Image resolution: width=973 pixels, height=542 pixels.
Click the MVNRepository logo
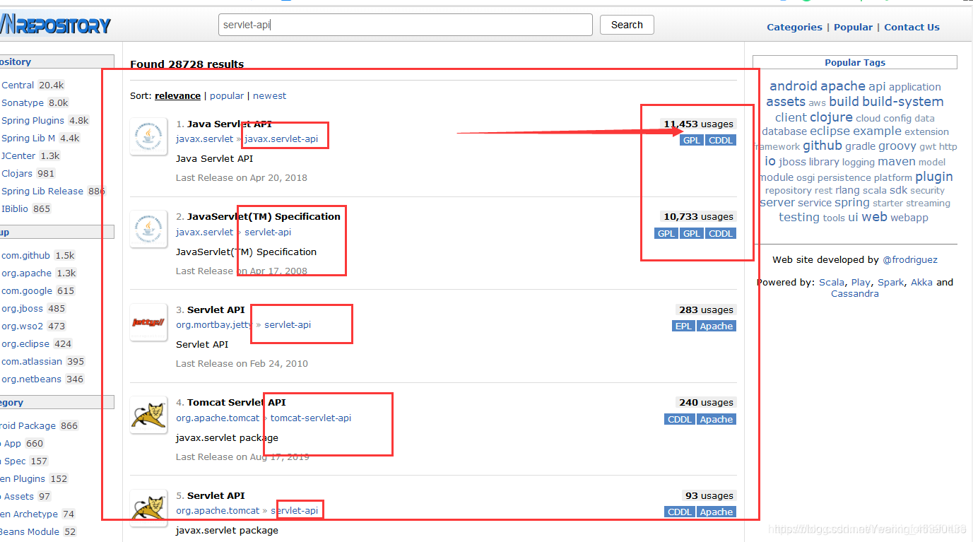pos(56,25)
